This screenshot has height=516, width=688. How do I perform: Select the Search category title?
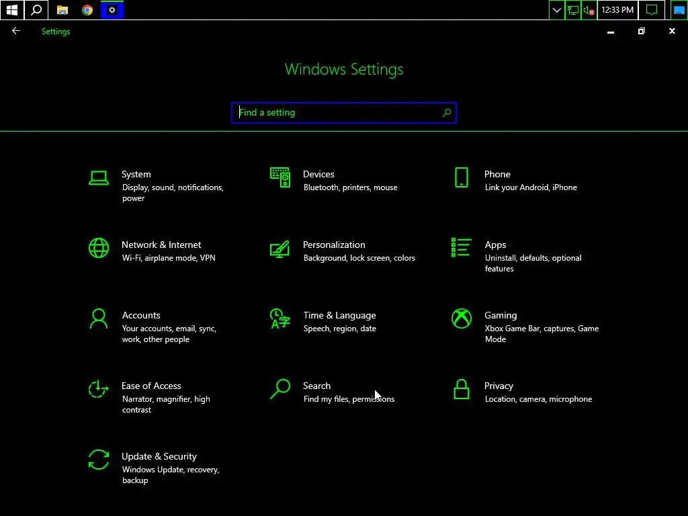[317, 386]
